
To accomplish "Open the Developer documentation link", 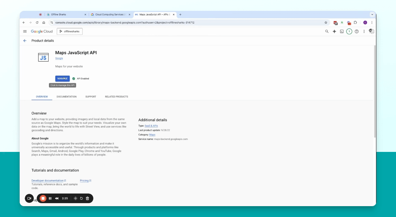I will [x=49, y=181].
